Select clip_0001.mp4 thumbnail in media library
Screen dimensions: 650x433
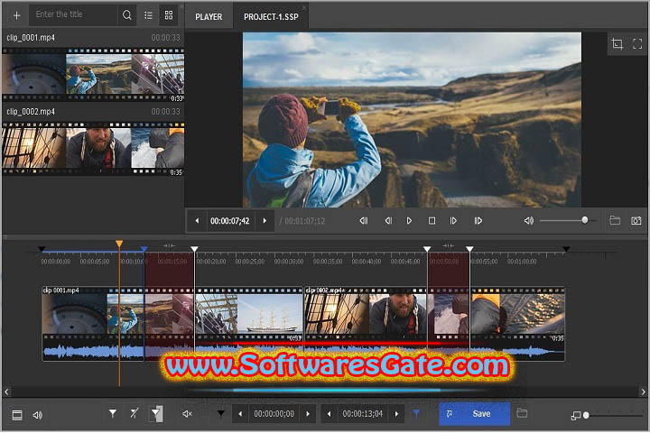(93, 75)
